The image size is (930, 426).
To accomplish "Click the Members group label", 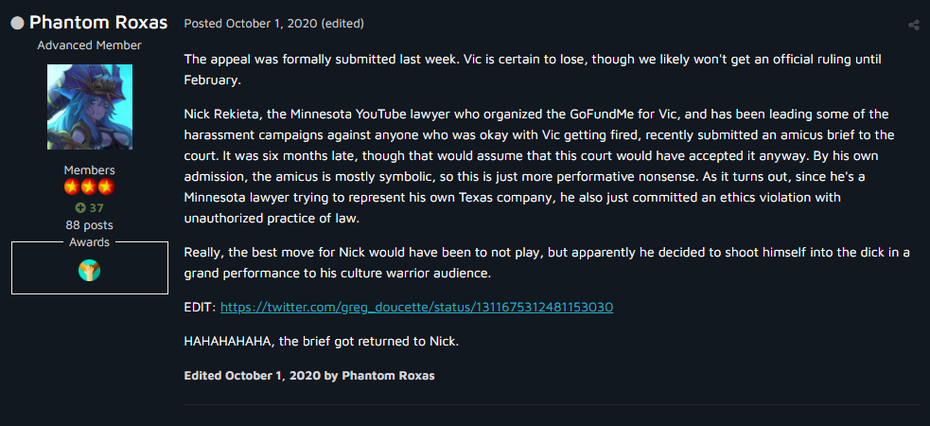I will pyautogui.click(x=90, y=170).
